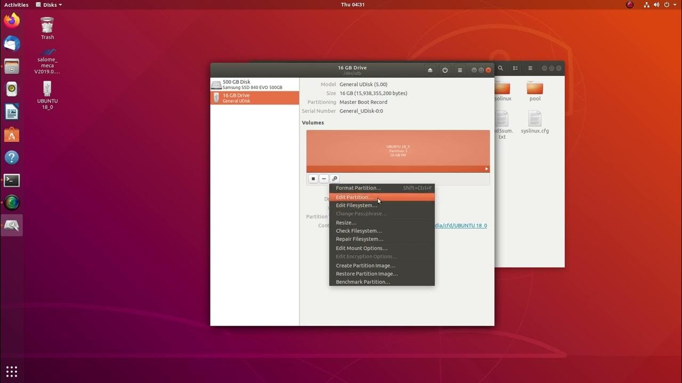Open the clock showing Thu 04:31
Image resolution: width=682 pixels, height=383 pixels.
pos(353,5)
